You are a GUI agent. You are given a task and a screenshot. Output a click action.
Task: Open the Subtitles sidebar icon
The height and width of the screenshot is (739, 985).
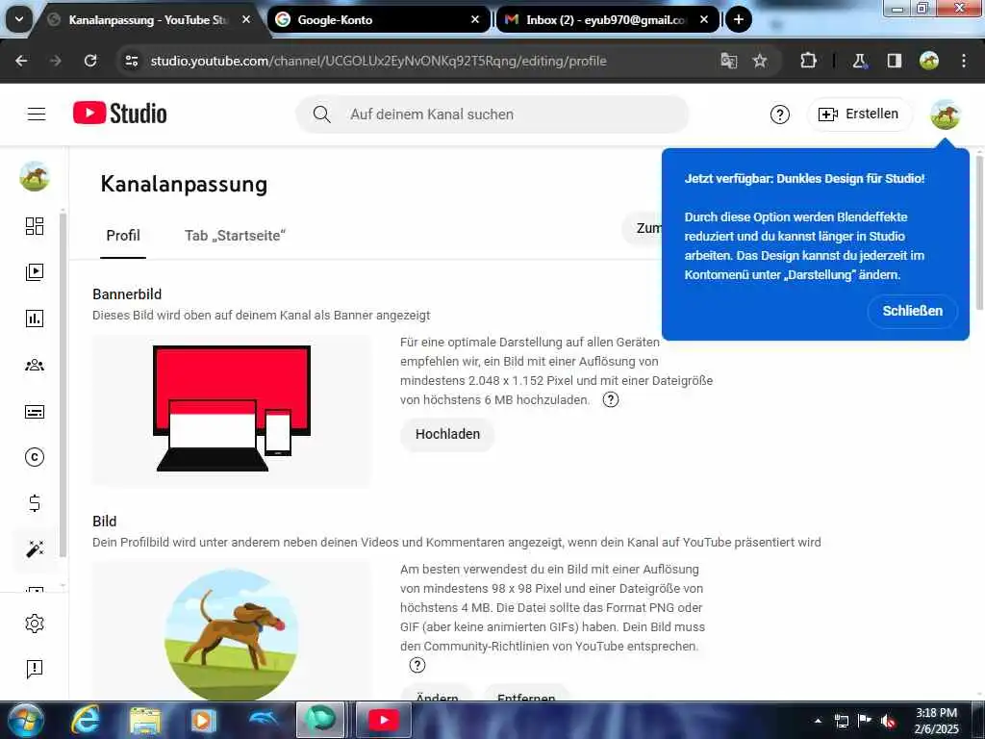(35, 412)
